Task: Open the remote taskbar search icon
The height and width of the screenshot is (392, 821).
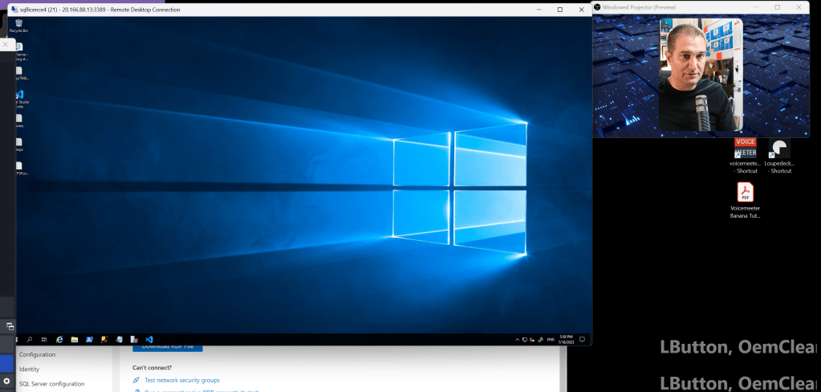Action: [30, 340]
